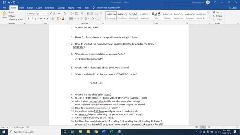Screen dimensions: 240x135
Task: Open the Font dialog launcher
Action: (67, 23)
